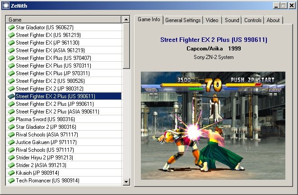Viewport: 298px width, 195px height.
Task: Open the Sound tab
Action: pos(232,20)
